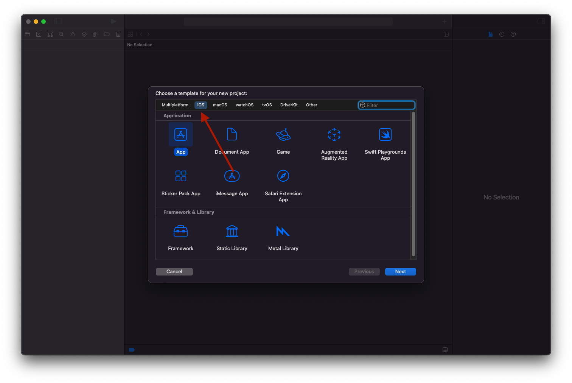Go back in editor history
This screenshot has width=572, height=383.
click(x=141, y=34)
